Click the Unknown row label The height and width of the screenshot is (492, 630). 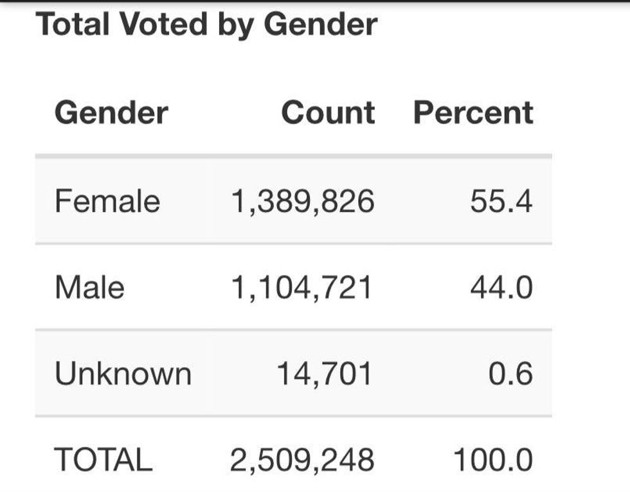coord(123,373)
